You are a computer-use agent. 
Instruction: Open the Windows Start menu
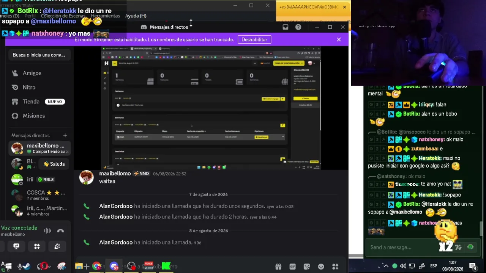[x=8, y=266]
